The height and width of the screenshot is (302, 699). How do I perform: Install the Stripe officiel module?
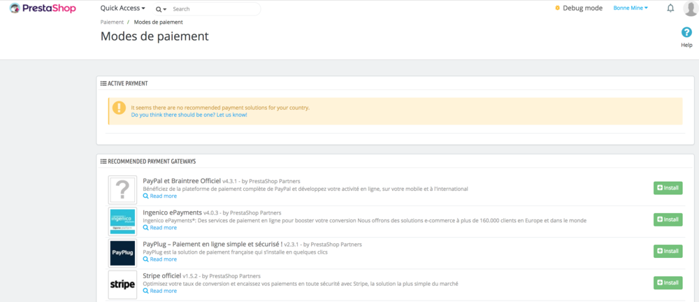tap(668, 282)
